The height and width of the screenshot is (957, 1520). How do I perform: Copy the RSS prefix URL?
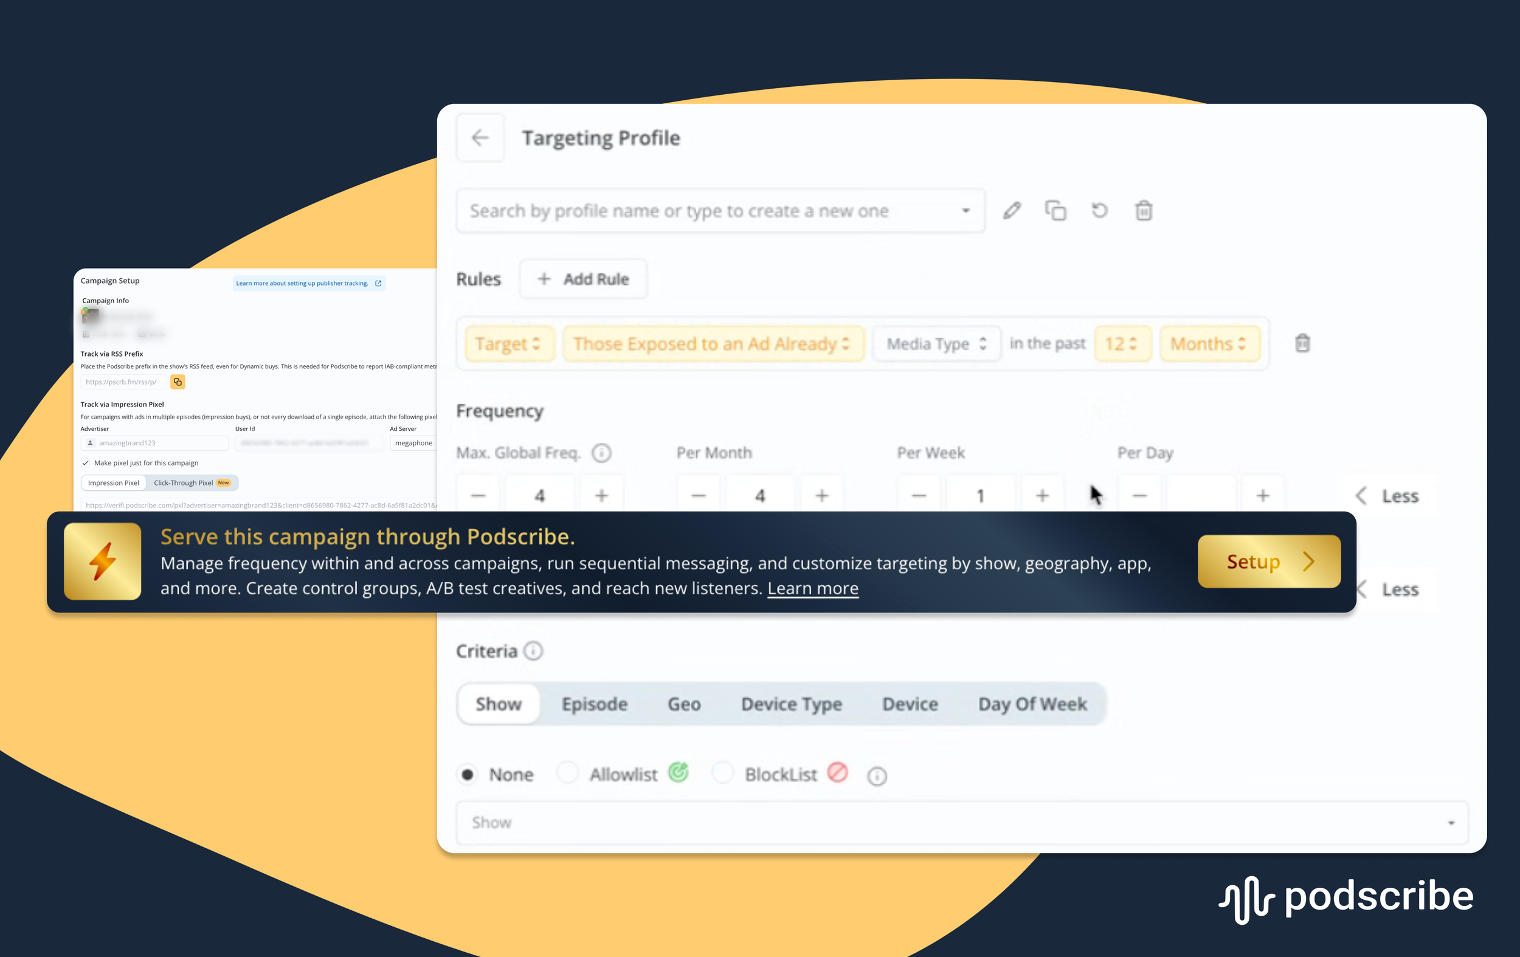tap(178, 382)
